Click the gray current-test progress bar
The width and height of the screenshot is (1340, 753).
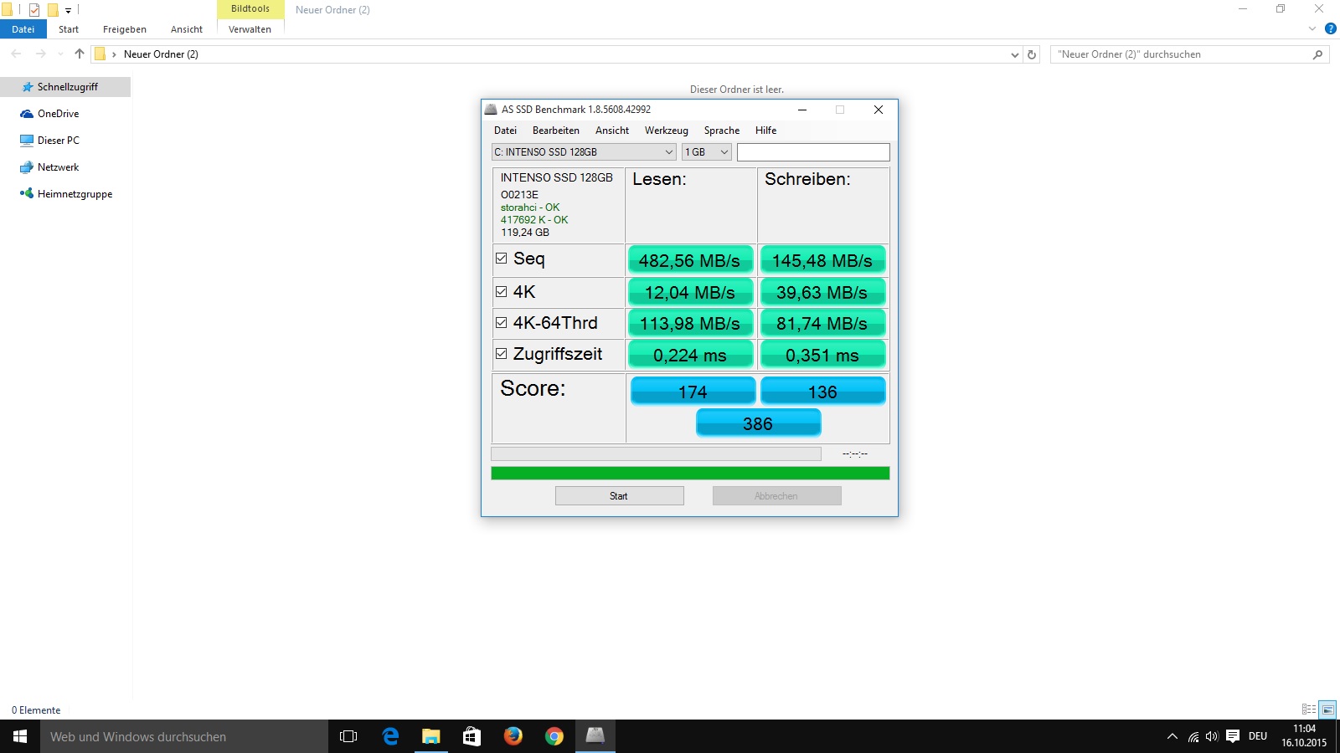point(656,453)
